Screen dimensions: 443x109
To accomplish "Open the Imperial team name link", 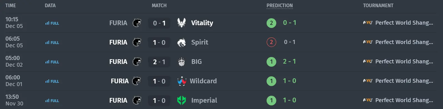I will click(x=204, y=100).
